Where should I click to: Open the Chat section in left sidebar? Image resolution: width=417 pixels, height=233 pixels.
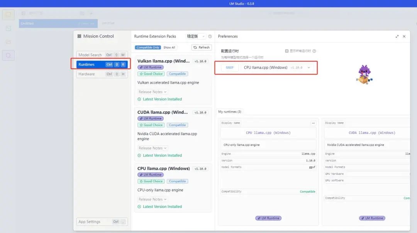point(8,15)
